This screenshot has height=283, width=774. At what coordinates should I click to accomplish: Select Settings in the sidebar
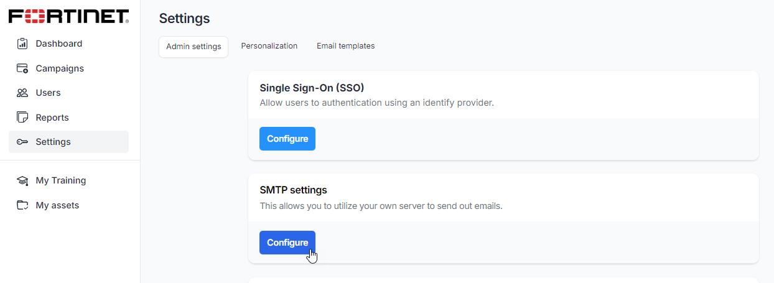click(54, 142)
